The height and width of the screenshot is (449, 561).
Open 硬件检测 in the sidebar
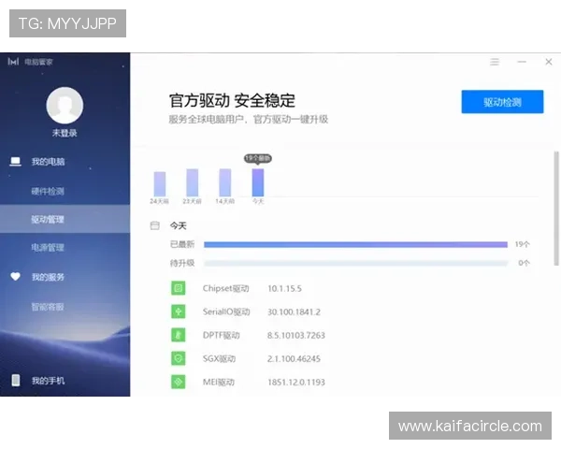pos(48,191)
